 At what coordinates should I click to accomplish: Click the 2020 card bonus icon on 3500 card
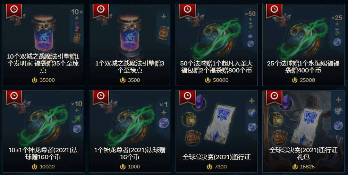pyautogui.click(x=163, y=33)
